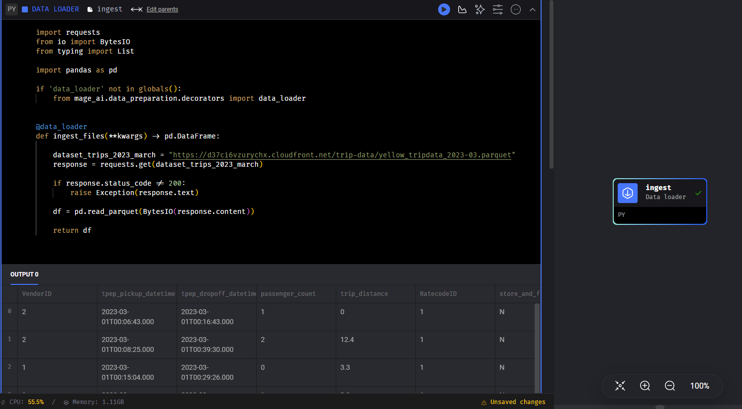Viewport: 742px width, 409px height.
Task: Click row index 2 in output table
Action: [9, 367]
